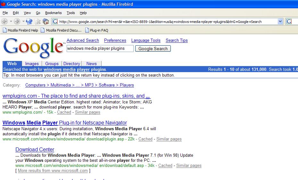Open Similar pages for Download Center result

tap(189, 166)
